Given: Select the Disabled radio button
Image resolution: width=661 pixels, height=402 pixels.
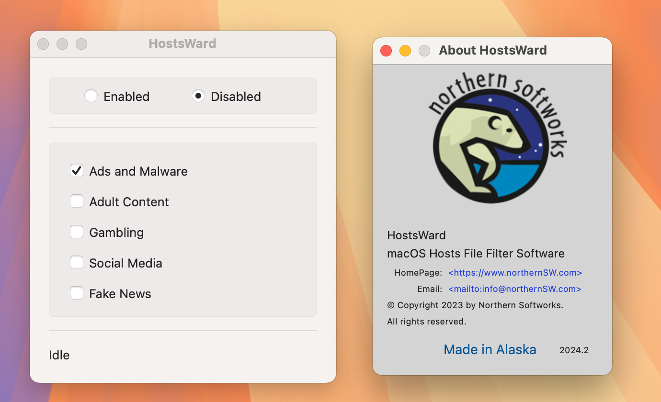Looking at the screenshot, I should pyautogui.click(x=198, y=96).
